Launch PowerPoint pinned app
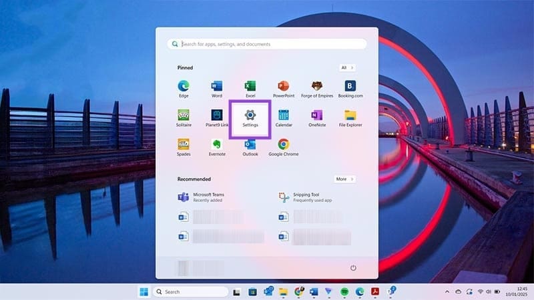The height and width of the screenshot is (300, 534). (283, 89)
